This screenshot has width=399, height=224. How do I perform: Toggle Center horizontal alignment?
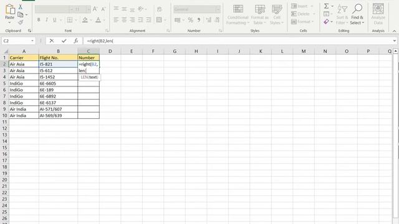124,20
